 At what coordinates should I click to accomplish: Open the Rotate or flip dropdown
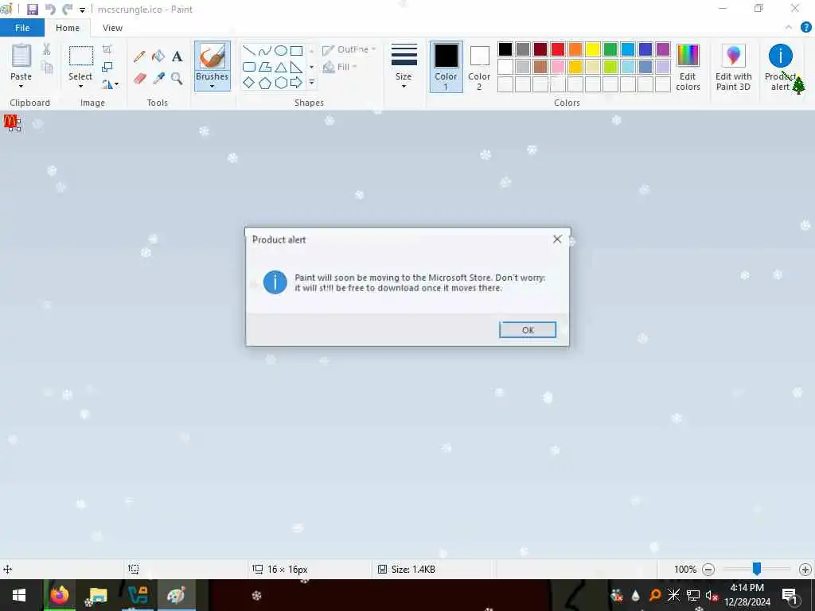coord(110,84)
